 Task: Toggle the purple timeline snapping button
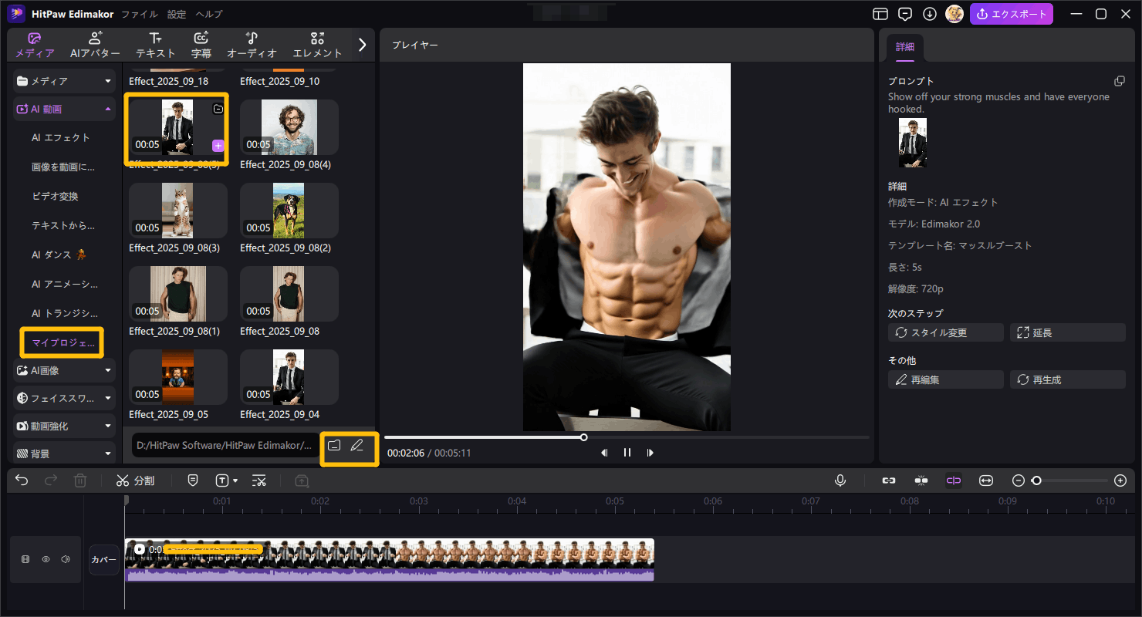click(954, 480)
